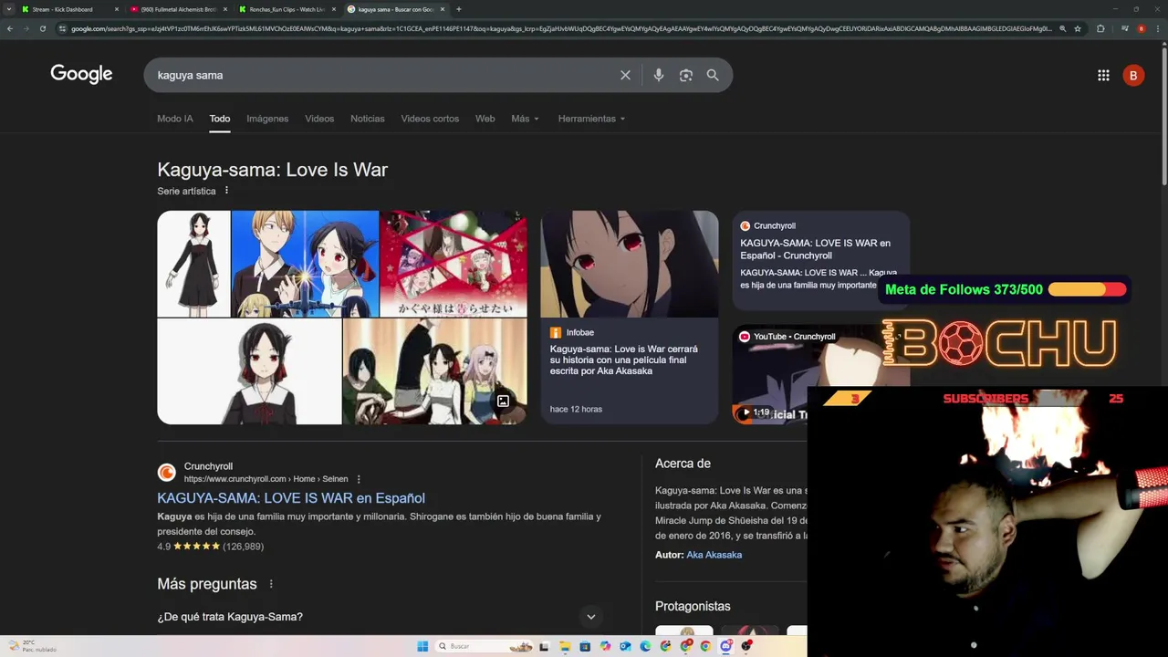Click the Google logo
This screenshot has width=1168, height=657.
coord(81,74)
